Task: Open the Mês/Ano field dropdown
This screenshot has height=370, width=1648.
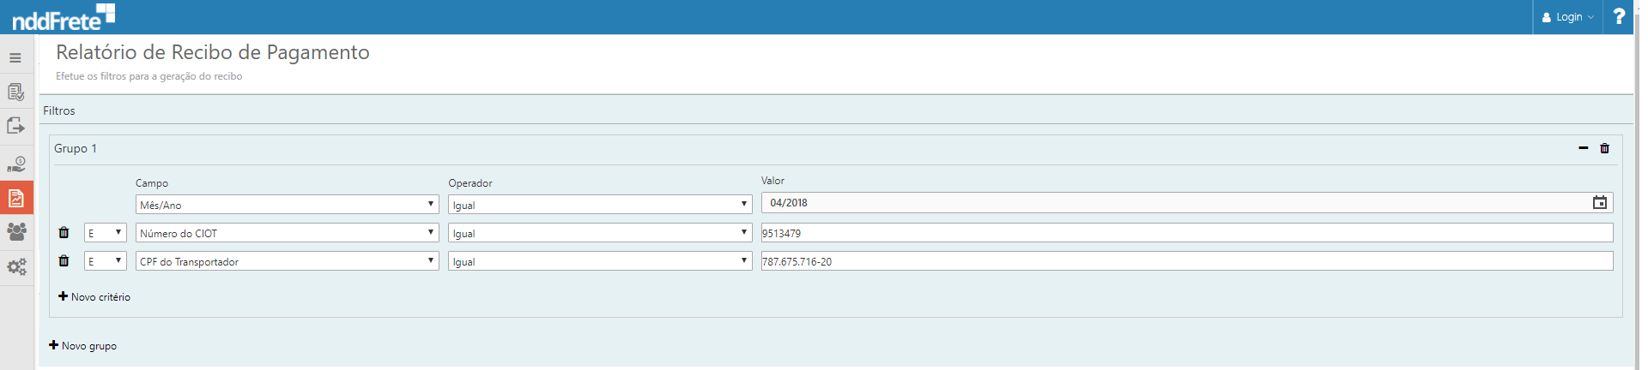Action: (x=288, y=205)
